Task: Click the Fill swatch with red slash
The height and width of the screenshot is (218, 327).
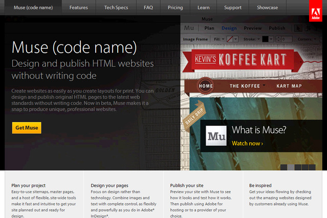Action: coord(230,39)
